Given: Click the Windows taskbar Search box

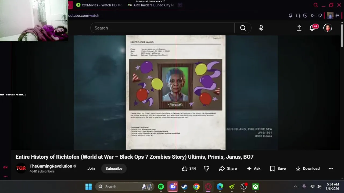Looking at the screenshot, I should pyautogui.click(x=125, y=187).
